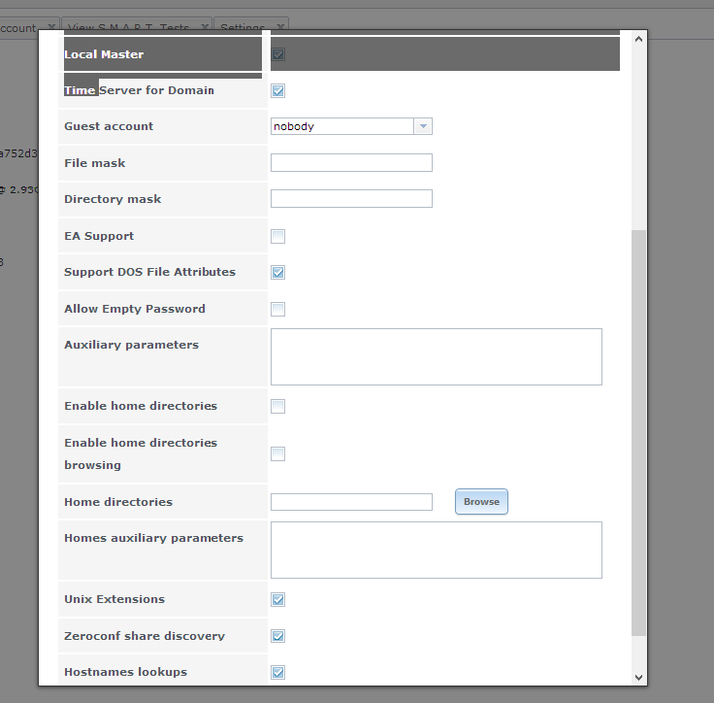The width and height of the screenshot is (714, 703).
Task: Click inside Auxiliary parameters text area
Action: [x=437, y=356]
